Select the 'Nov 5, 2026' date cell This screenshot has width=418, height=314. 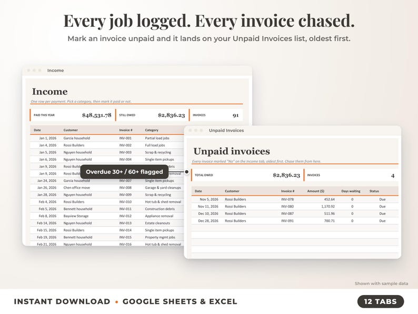pyautogui.click(x=209, y=200)
